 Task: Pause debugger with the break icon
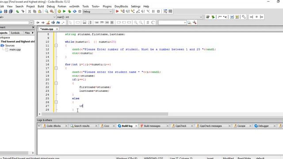pyautogui.click(x=153, y=11)
